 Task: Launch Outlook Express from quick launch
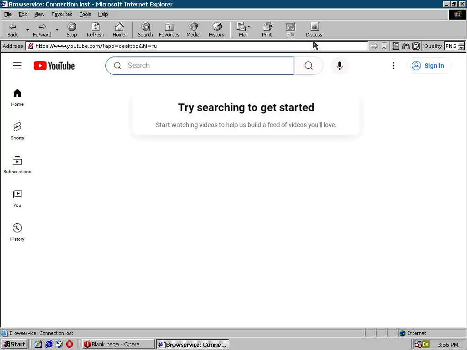click(x=59, y=345)
